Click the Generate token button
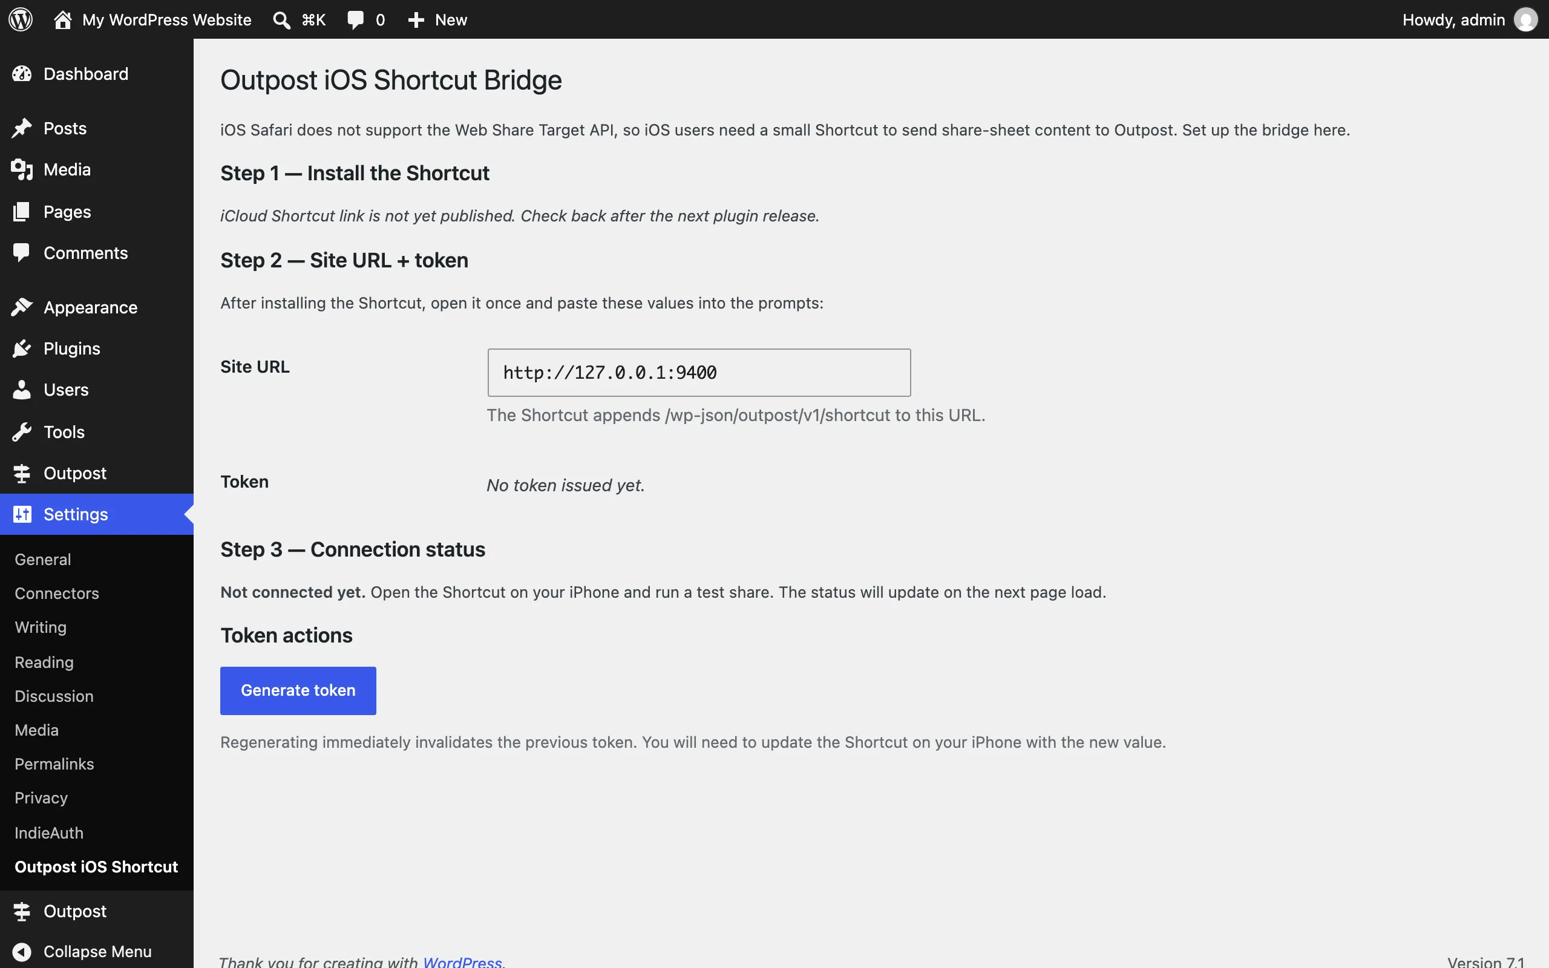 click(x=298, y=691)
